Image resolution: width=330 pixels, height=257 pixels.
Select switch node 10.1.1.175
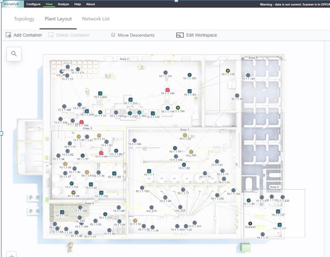(x=62, y=212)
